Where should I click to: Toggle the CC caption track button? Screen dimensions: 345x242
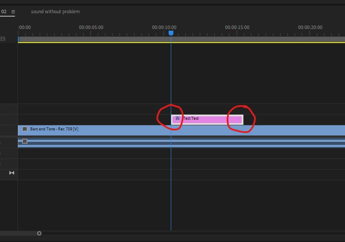point(3,39)
